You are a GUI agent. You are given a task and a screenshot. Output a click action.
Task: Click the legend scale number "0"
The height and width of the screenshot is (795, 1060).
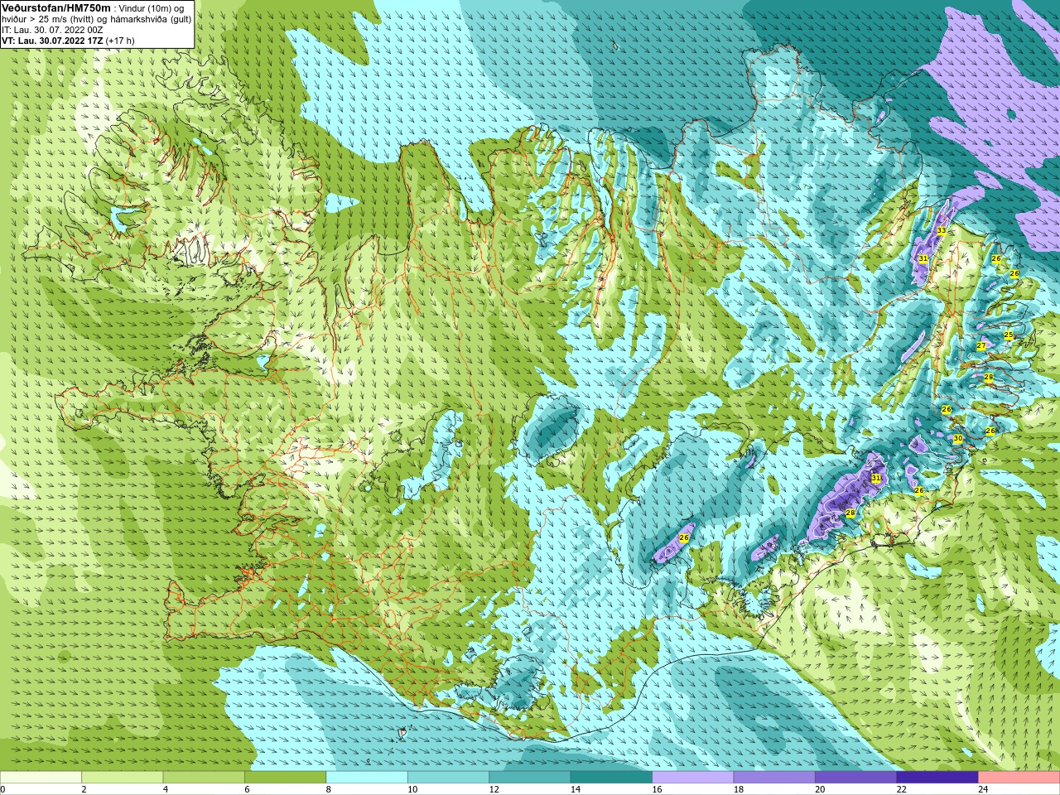pos(2,789)
